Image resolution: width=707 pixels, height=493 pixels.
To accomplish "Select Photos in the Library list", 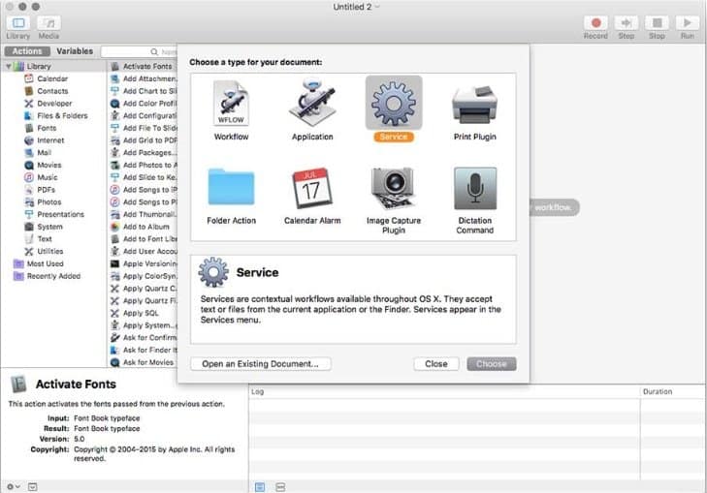I will tap(48, 202).
